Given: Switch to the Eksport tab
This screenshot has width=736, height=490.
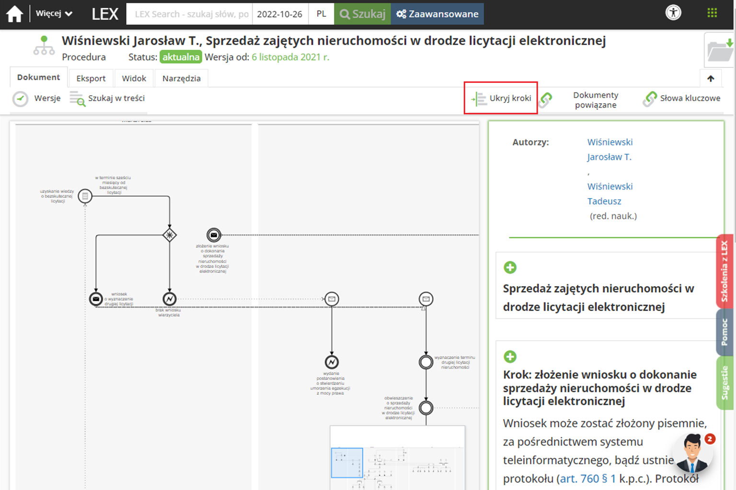Looking at the screenshot, I should tap(91, 78).
